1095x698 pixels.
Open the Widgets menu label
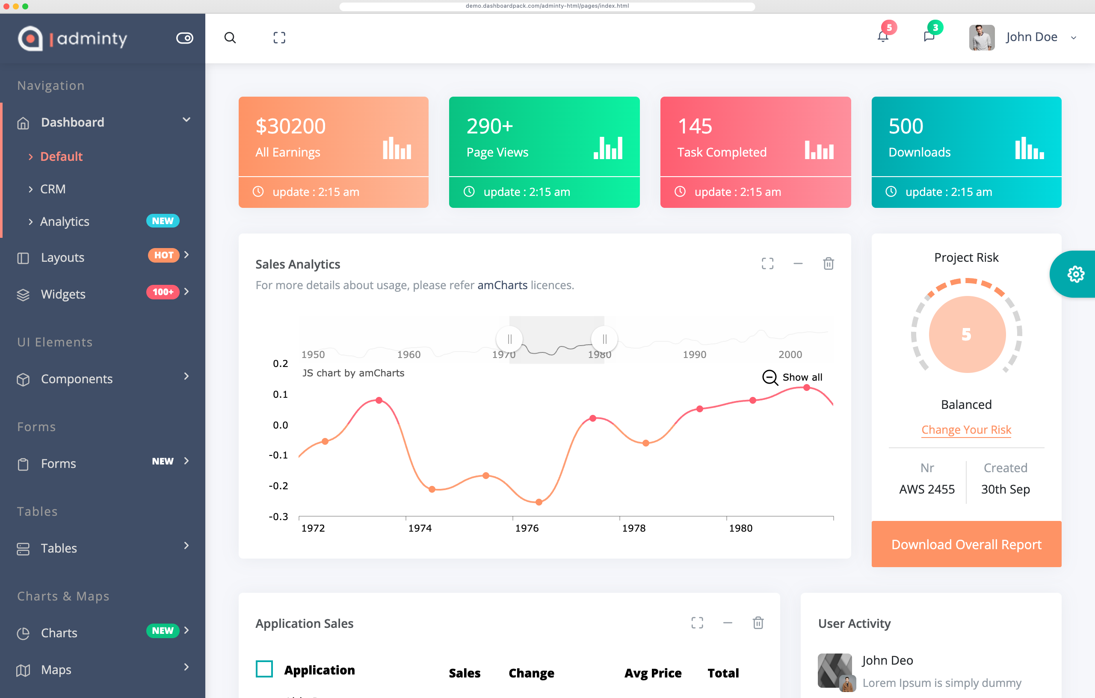click(x=63, y=294)
